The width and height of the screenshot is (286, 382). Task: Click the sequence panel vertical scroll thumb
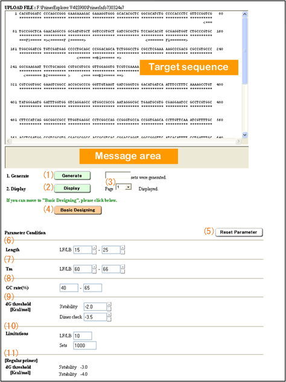(245, 51)
